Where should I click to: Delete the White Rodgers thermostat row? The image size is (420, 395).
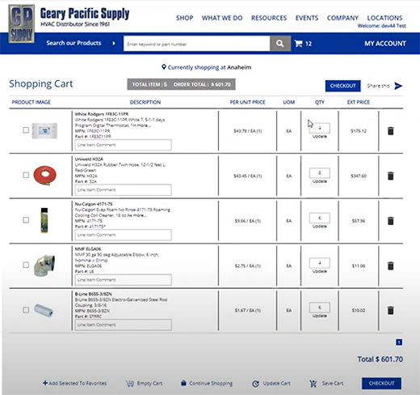click(x=391, y=131)
